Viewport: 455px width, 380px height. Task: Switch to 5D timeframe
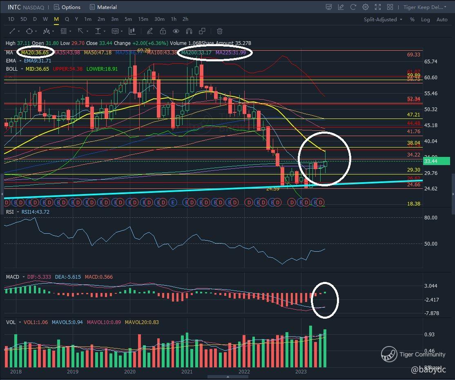24,19
